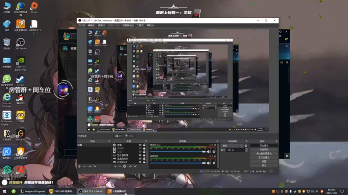Add a new source with the plus icon

[x=115, y=166]
